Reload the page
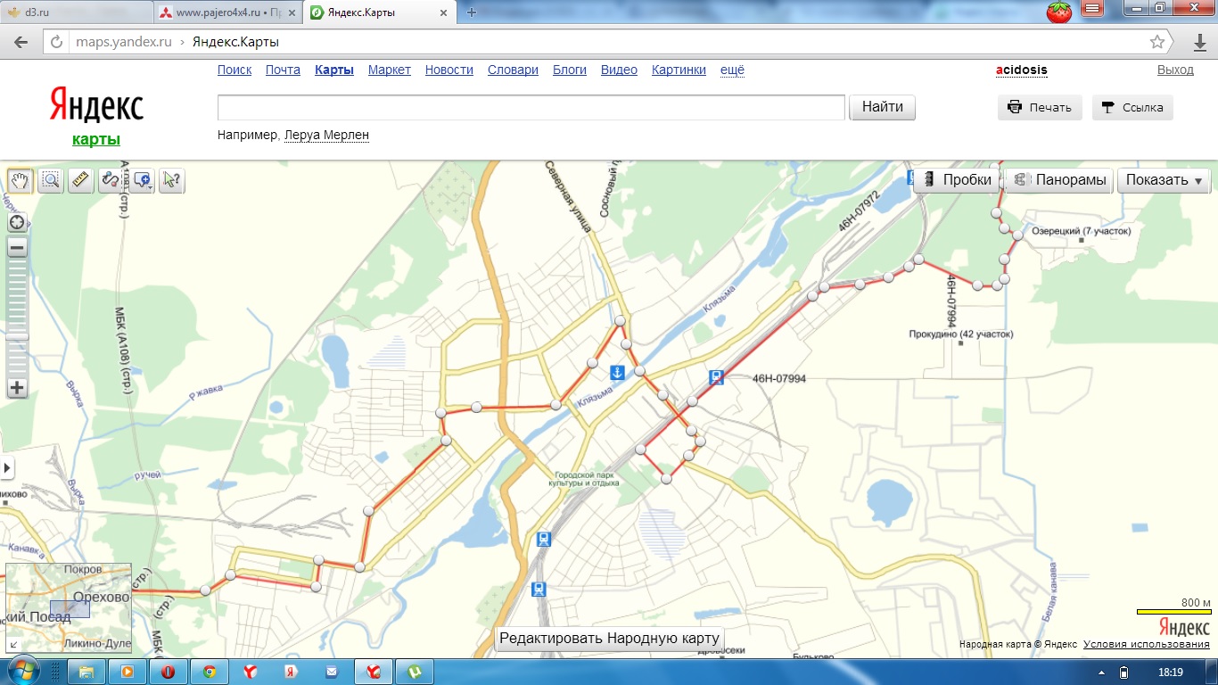 pyautogui.click(x=56, y=42)
